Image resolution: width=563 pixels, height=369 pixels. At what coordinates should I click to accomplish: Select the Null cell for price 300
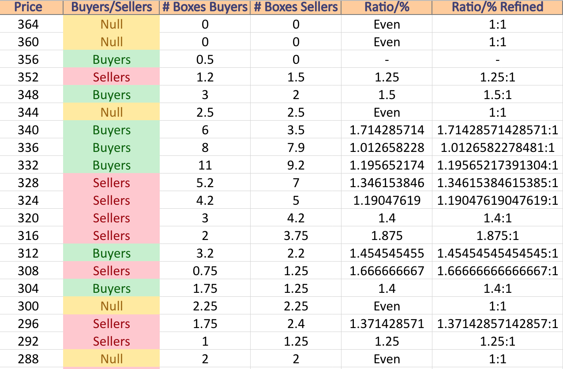(111, 306)
